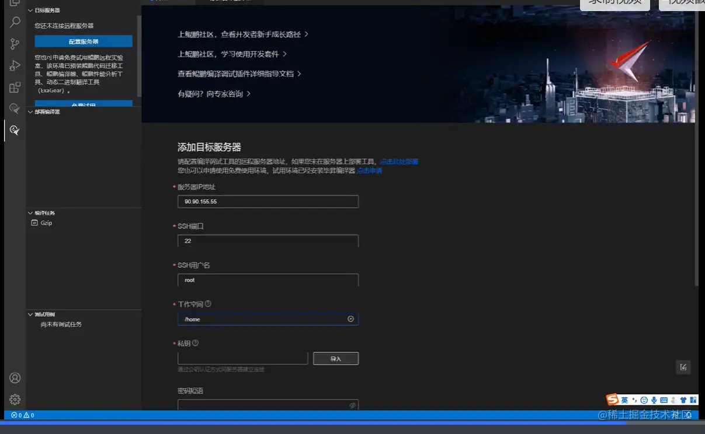The width and height of the screenshot is (705, 434).
Task: Clear the /home workspace field with the X icon
Action: point(350,319)
